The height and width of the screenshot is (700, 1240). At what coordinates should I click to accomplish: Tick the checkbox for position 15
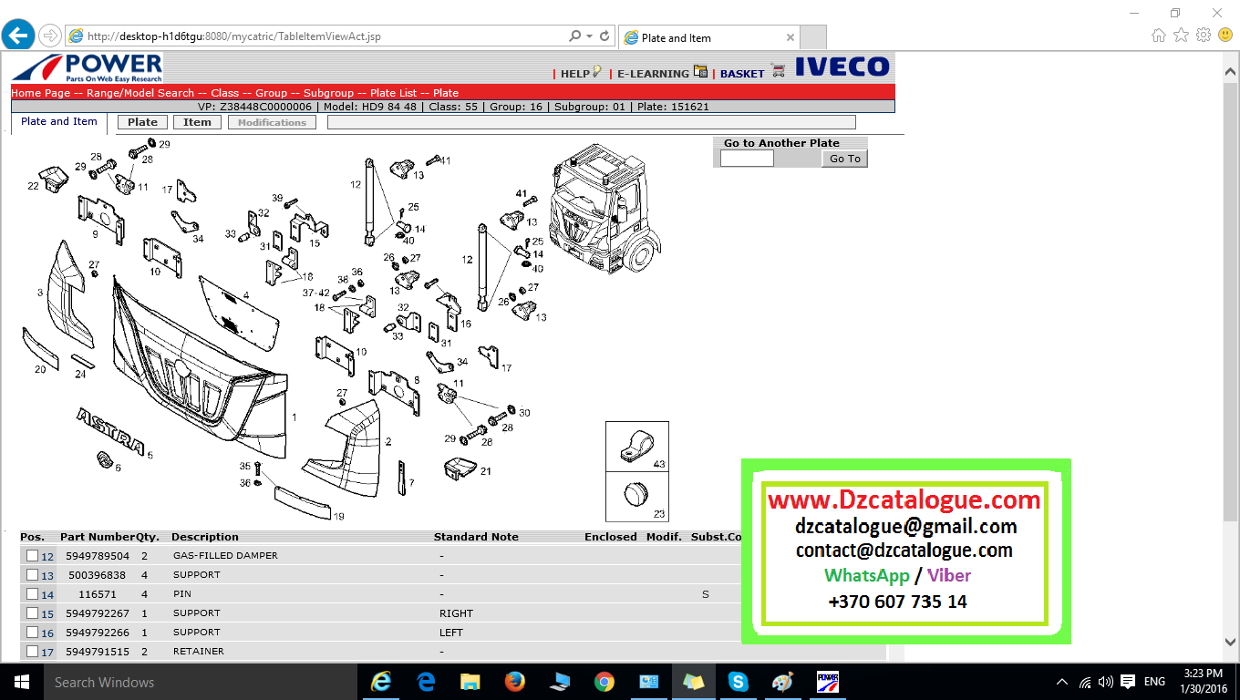(x=32, y=612)
